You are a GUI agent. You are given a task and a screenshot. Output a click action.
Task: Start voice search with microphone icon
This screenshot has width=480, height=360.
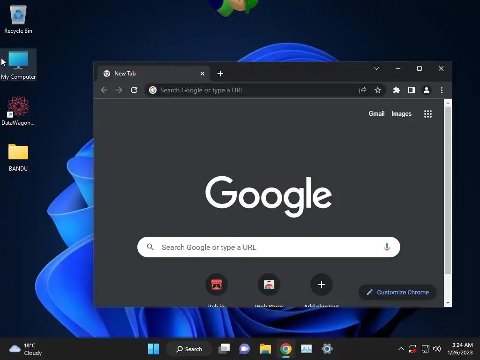(387, 247)
